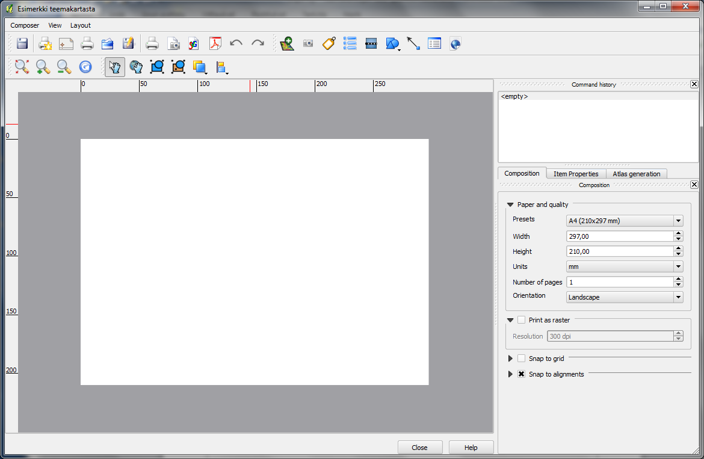Screen dimensions: 704x459
Task: Switch to the Item Properties tab
Action: click(576, 174)
